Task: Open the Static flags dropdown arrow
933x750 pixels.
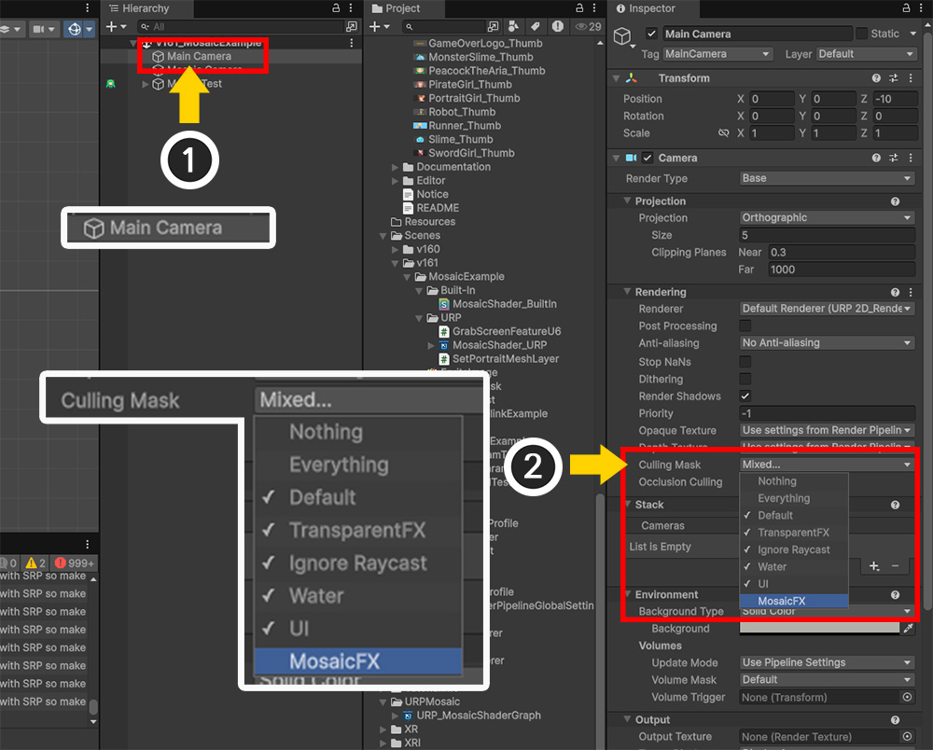Action: [x=913, y=34]
